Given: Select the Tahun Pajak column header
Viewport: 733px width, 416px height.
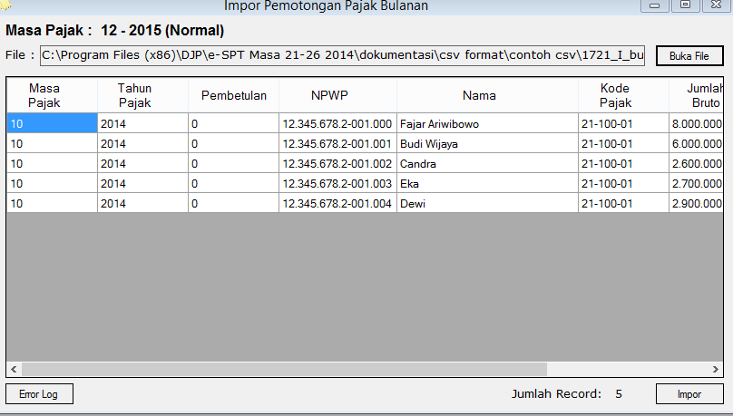Looking at the screenshot, I should tap(143, 95).
